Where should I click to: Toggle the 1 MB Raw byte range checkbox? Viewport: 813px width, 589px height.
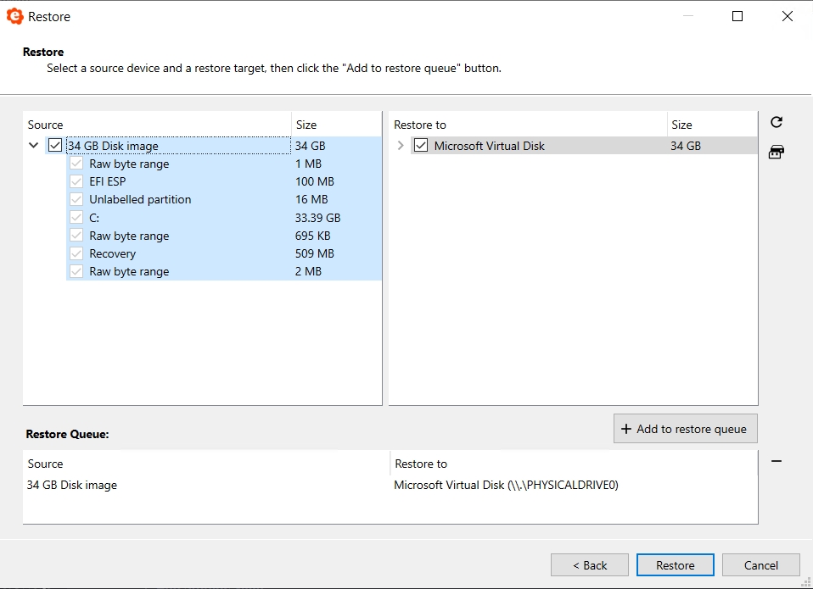(76, 164)
